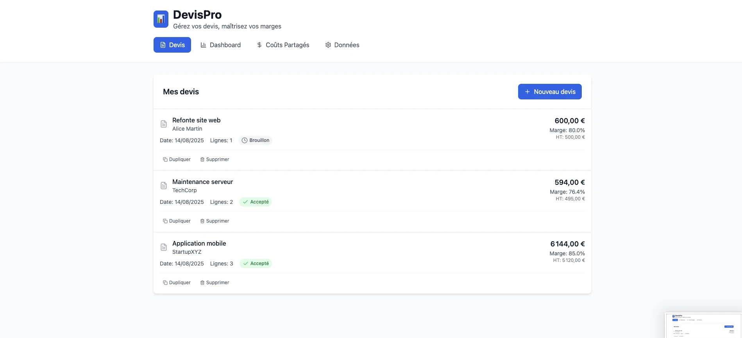The width and height of the screenshot is (742, 338).
Task: Open the Devis tab
Action: [x=172, y=45]
